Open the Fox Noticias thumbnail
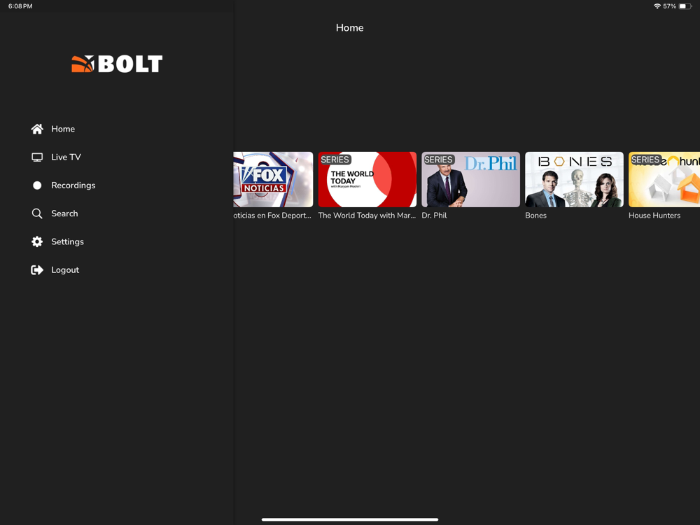Viewport: 700px width, 525px height. click(x=273, y=179)
